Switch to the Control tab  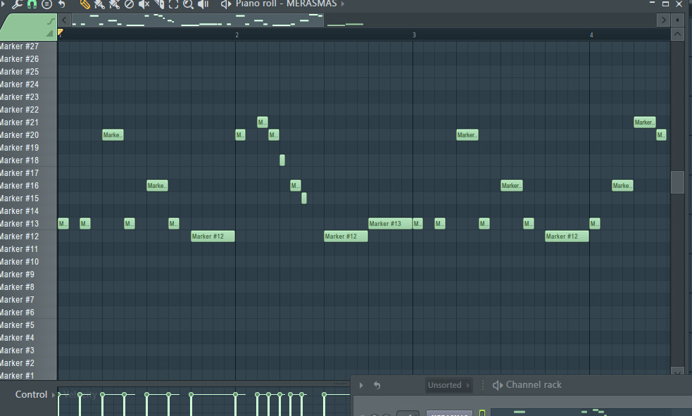[x=30, y=394]
